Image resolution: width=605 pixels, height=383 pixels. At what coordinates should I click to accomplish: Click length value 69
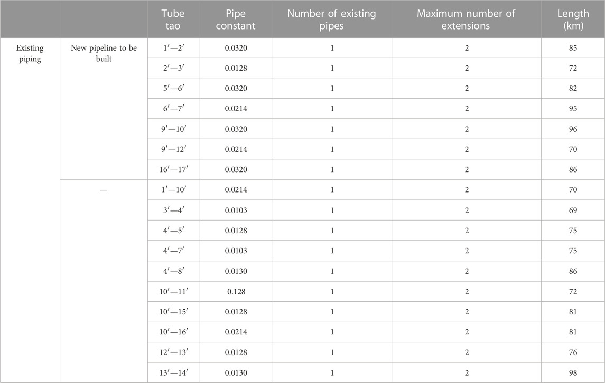[x=573, y=210]
